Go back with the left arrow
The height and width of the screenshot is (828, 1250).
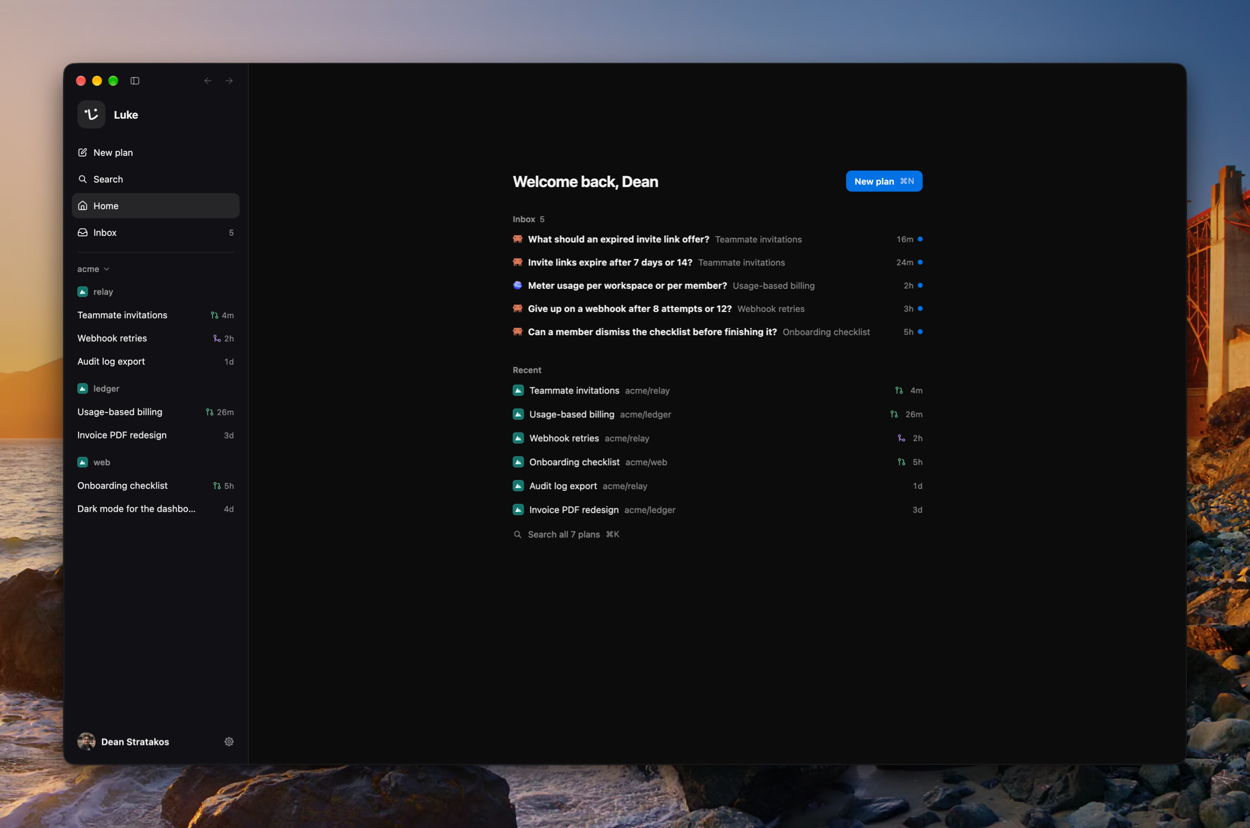click(x=208, y=81)
